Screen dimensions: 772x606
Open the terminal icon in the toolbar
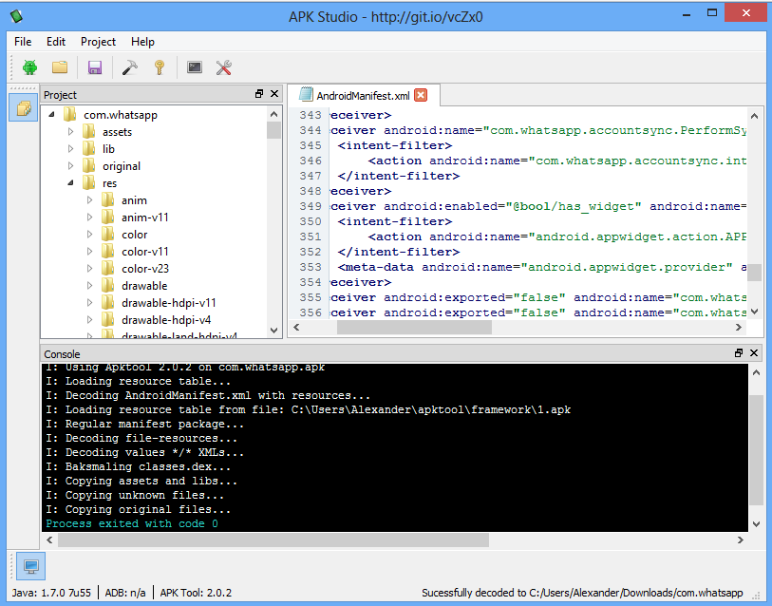(195, 67)
